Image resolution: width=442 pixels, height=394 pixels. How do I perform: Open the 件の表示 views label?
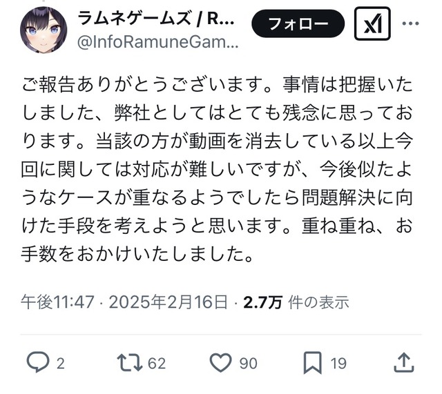click(318, 302)
